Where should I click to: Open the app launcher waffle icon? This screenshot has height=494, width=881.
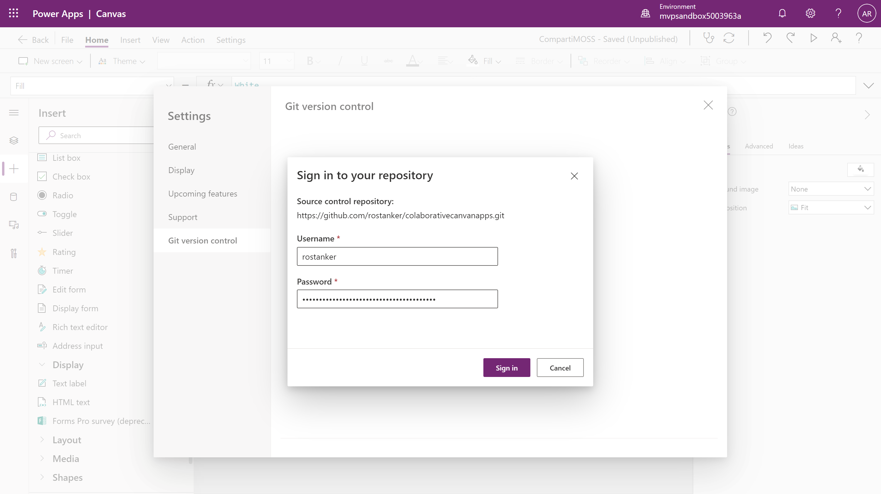[13, 13]
